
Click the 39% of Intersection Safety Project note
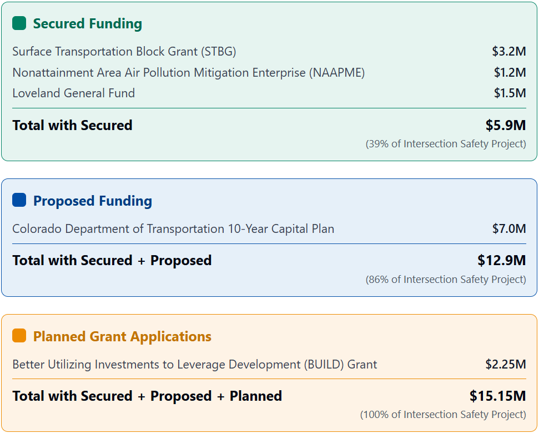point(445,144)
